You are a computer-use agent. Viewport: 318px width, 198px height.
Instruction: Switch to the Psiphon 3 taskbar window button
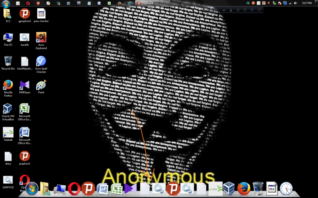153,3
